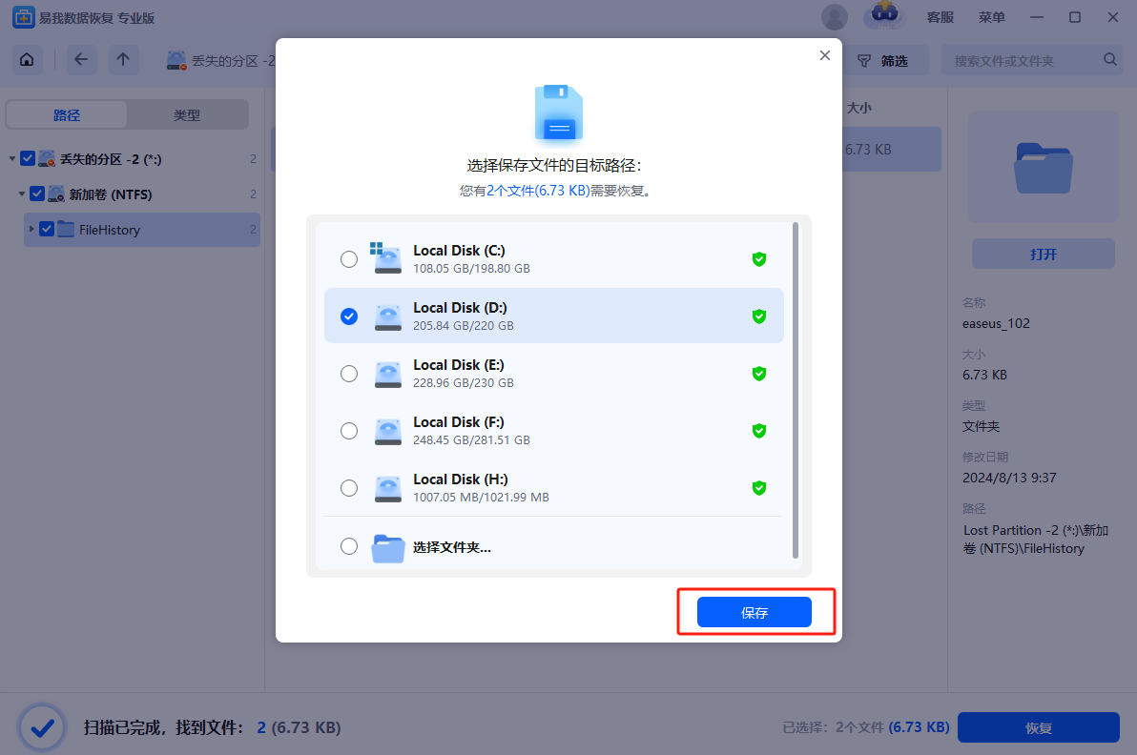Click the 丢失的分区 -2 breadcrumb text
This screenshot has width=1137, height=755.
click(234, 61)
